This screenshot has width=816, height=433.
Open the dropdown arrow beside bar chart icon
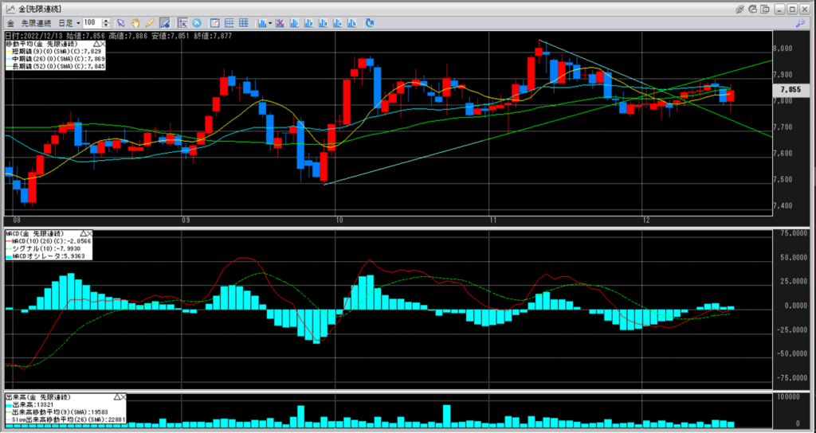270,23
